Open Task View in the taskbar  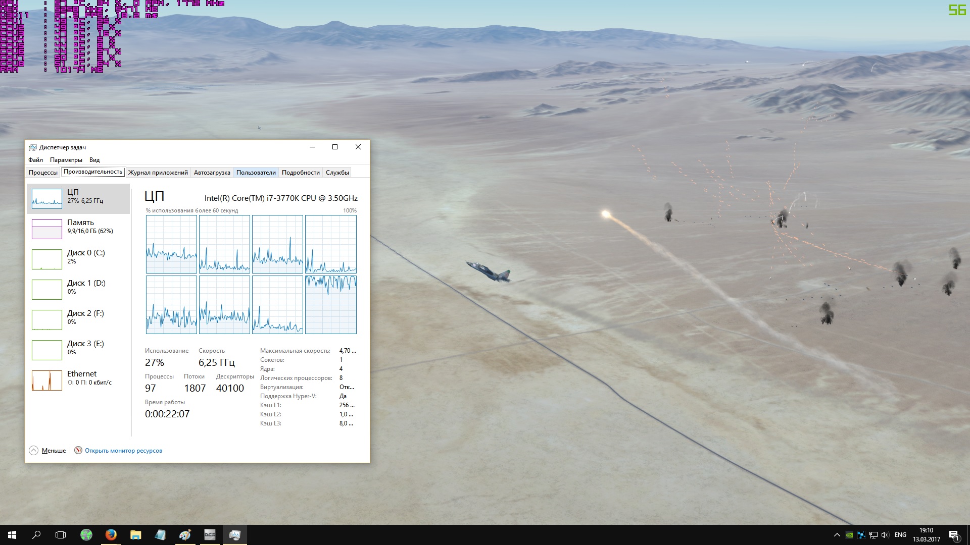[x=61, y=535]
